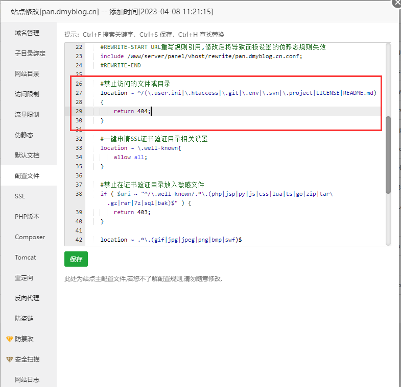The image size is (401, 387).
Task: Click the 'location ~ .*\.(gif|jpg' line 42
Action: pos(171,240)
